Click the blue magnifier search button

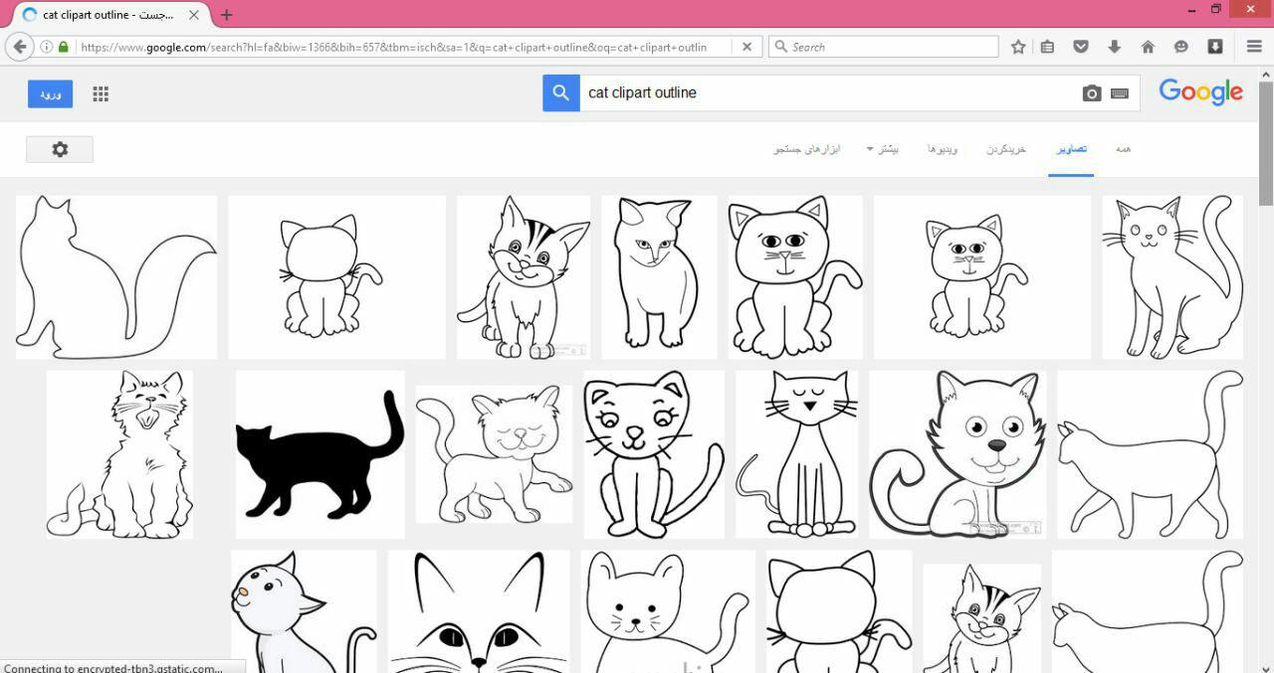tap(561, 93)
